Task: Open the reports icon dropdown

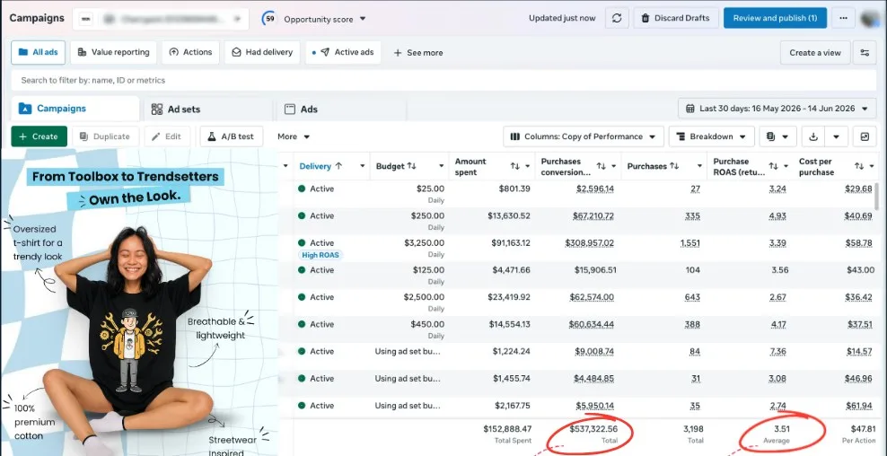Action: tap(777, 136)
